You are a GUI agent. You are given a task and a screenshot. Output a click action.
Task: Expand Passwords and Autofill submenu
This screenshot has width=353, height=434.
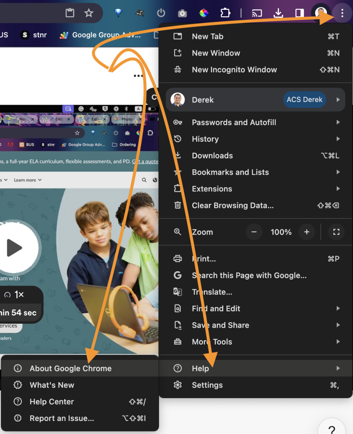click(256, 122)
